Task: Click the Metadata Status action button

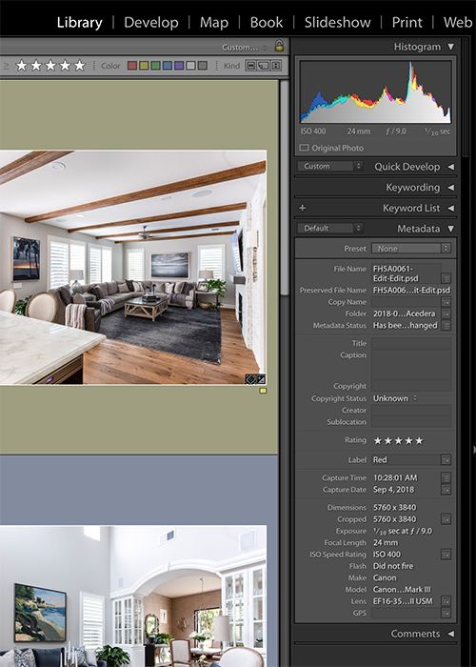Action: click(x=446, y=326)
